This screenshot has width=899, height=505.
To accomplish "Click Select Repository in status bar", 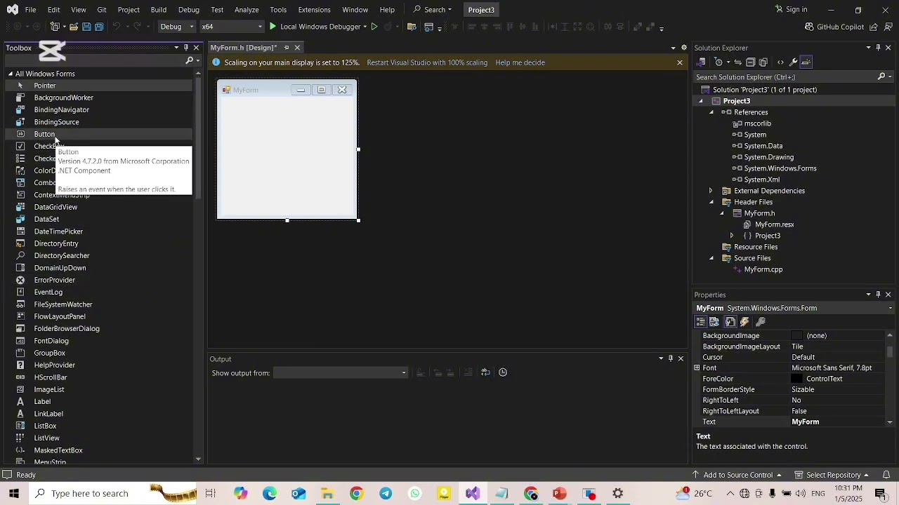I will coord(832,475).
